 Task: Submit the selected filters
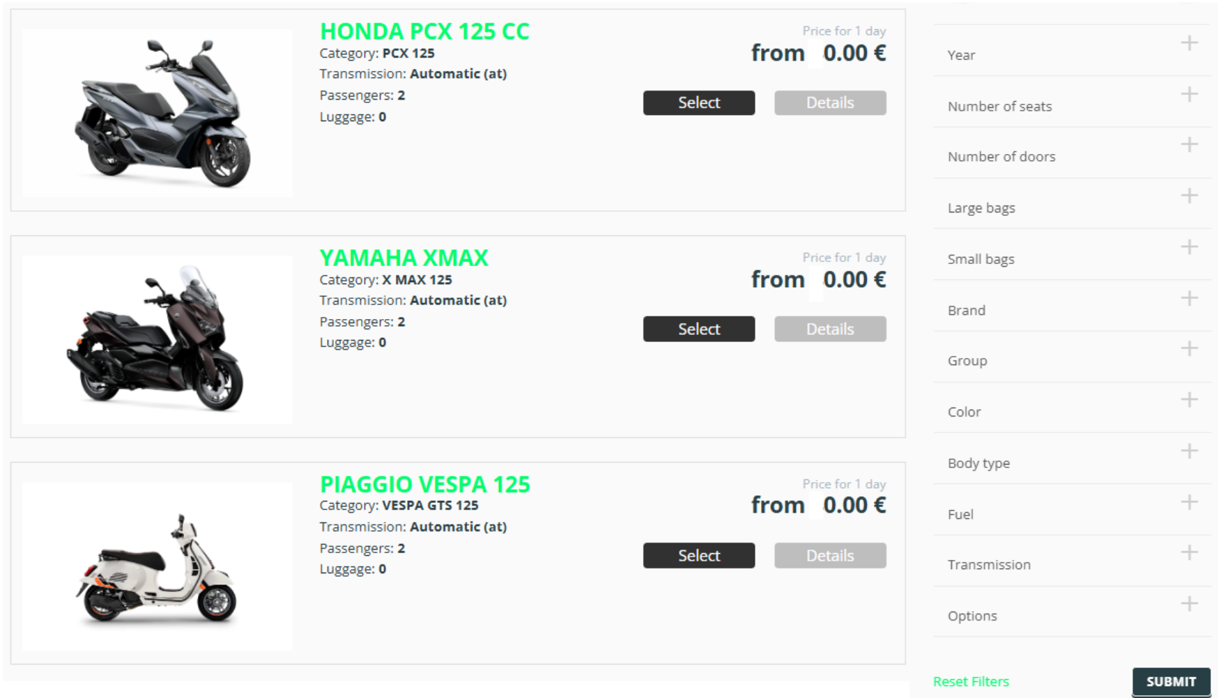1170,681
